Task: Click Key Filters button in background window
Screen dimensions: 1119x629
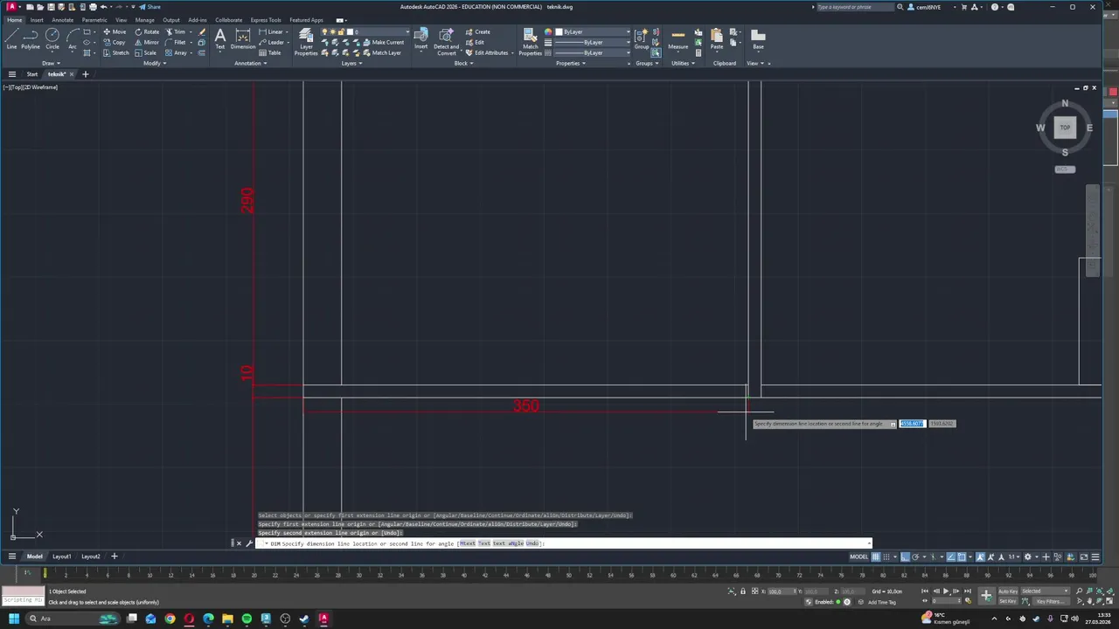Action: pos(1049,601)
